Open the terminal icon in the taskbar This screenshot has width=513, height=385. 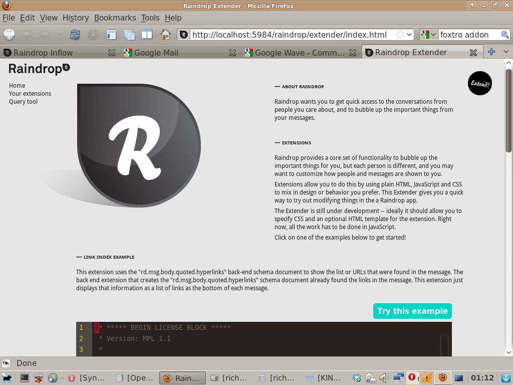point(25,378)
